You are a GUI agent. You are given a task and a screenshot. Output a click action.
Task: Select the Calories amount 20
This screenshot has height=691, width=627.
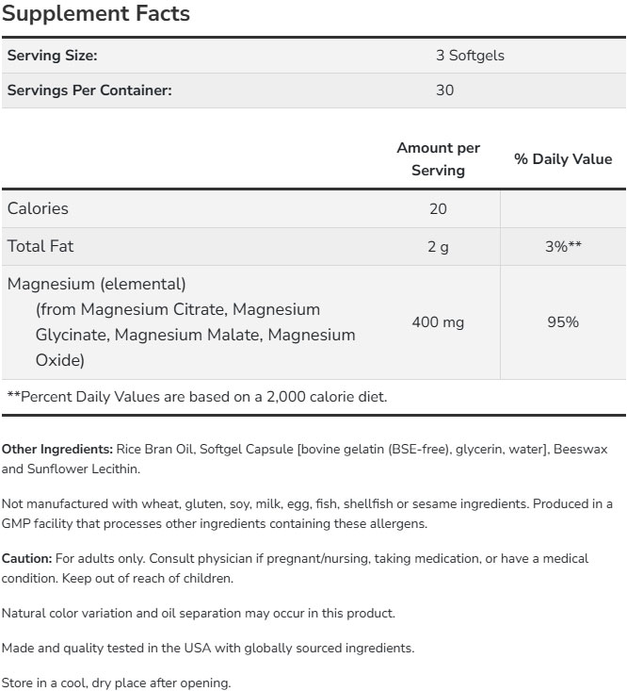point(438,208)
